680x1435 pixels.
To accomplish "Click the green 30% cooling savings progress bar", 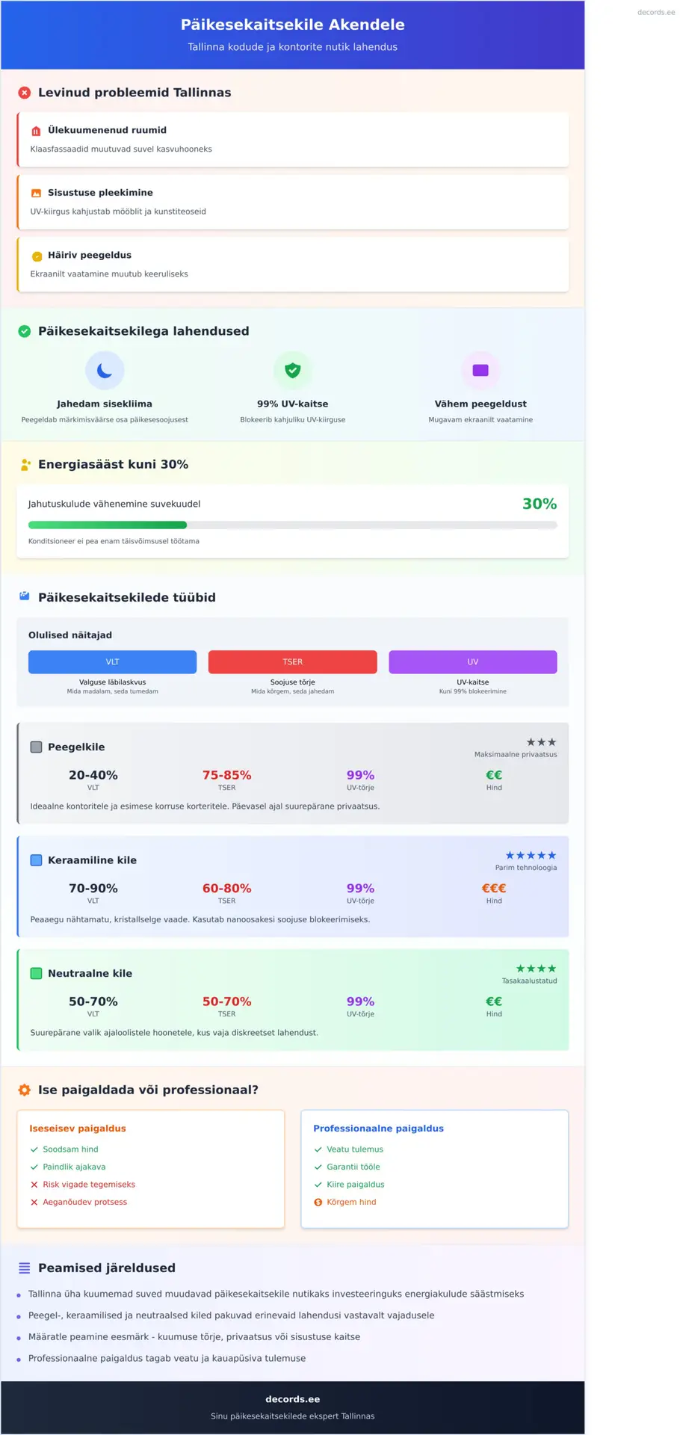I will [108, 525].
